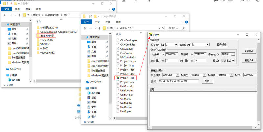Open 文件 menu in 例子 window
The height and width of the screenshot is (132, 263).
pyautogui.click(x=7, y=9)
